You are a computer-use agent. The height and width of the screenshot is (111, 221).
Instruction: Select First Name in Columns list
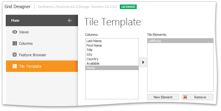click(112, 45)
